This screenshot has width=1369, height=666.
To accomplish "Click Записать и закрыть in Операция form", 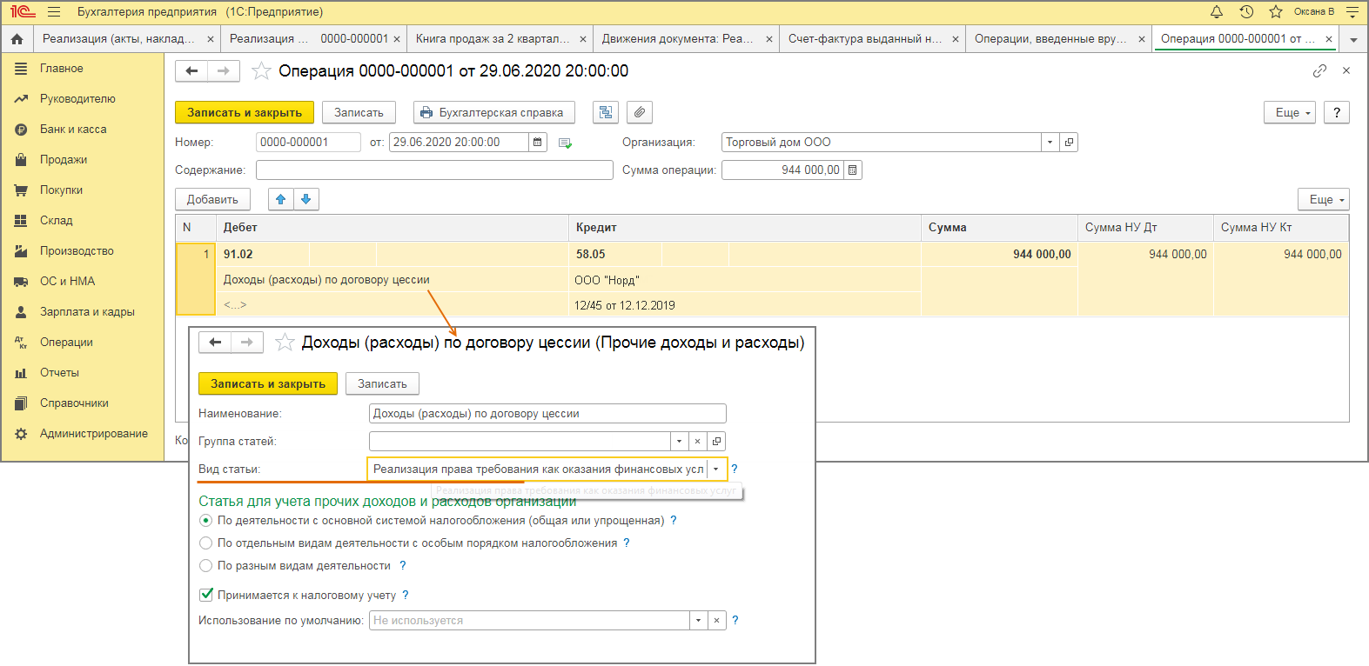I will [x=245, y=112].
